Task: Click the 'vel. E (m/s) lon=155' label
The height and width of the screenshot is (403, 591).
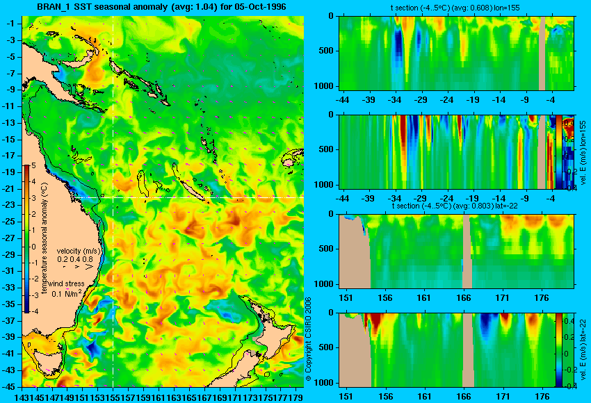Action: (583, 153)
